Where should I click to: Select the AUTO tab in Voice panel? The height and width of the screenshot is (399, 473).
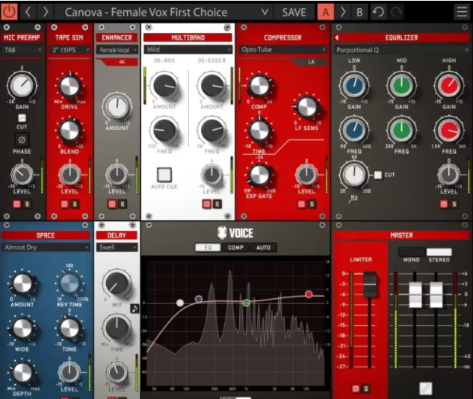tap(263, 247)
